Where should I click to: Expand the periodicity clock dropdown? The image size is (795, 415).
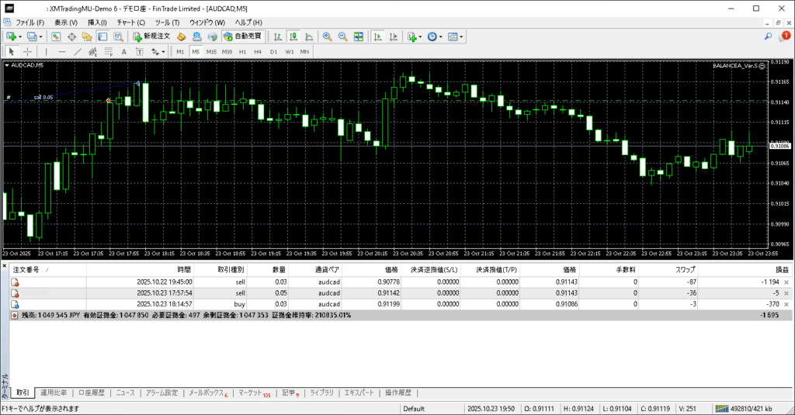(x=441, y=36)
